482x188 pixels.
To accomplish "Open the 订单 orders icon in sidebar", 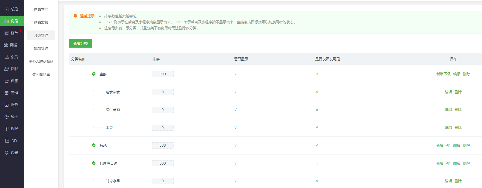I will (x=7, y=33).
